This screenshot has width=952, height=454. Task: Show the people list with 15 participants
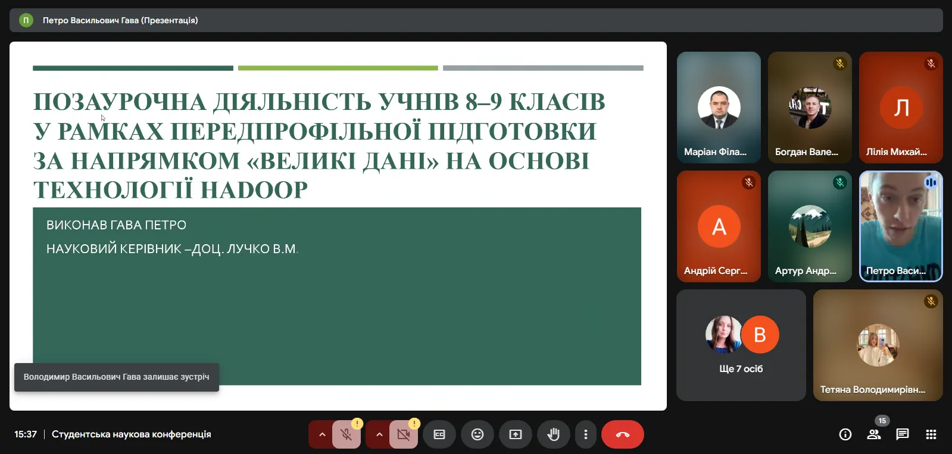point(874,434)
